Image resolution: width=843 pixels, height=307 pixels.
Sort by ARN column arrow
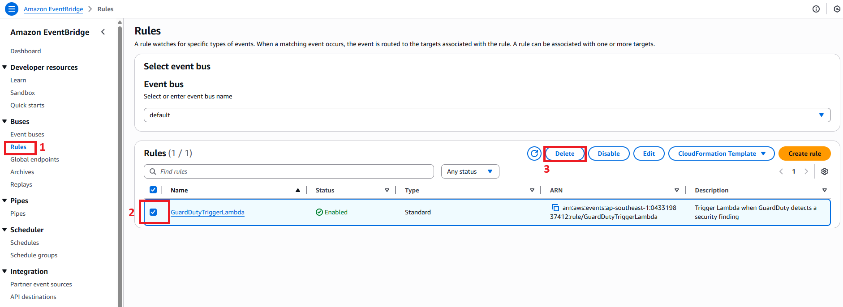(x=677, y=190)
